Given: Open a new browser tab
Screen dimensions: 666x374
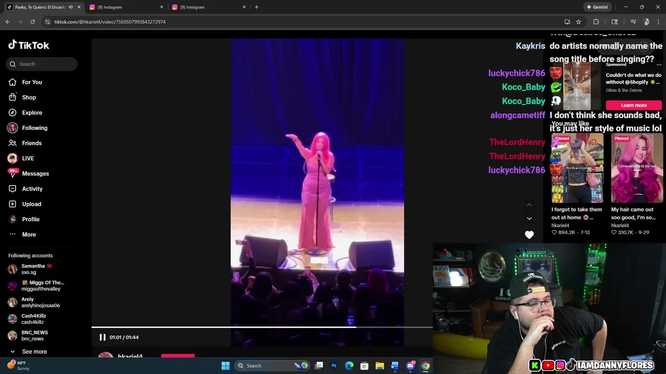Looking at the screenshot, I should coord(257,7).
